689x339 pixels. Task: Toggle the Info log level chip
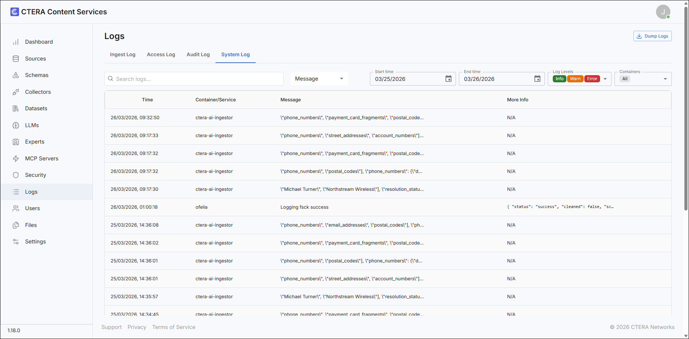pos(560,79)
